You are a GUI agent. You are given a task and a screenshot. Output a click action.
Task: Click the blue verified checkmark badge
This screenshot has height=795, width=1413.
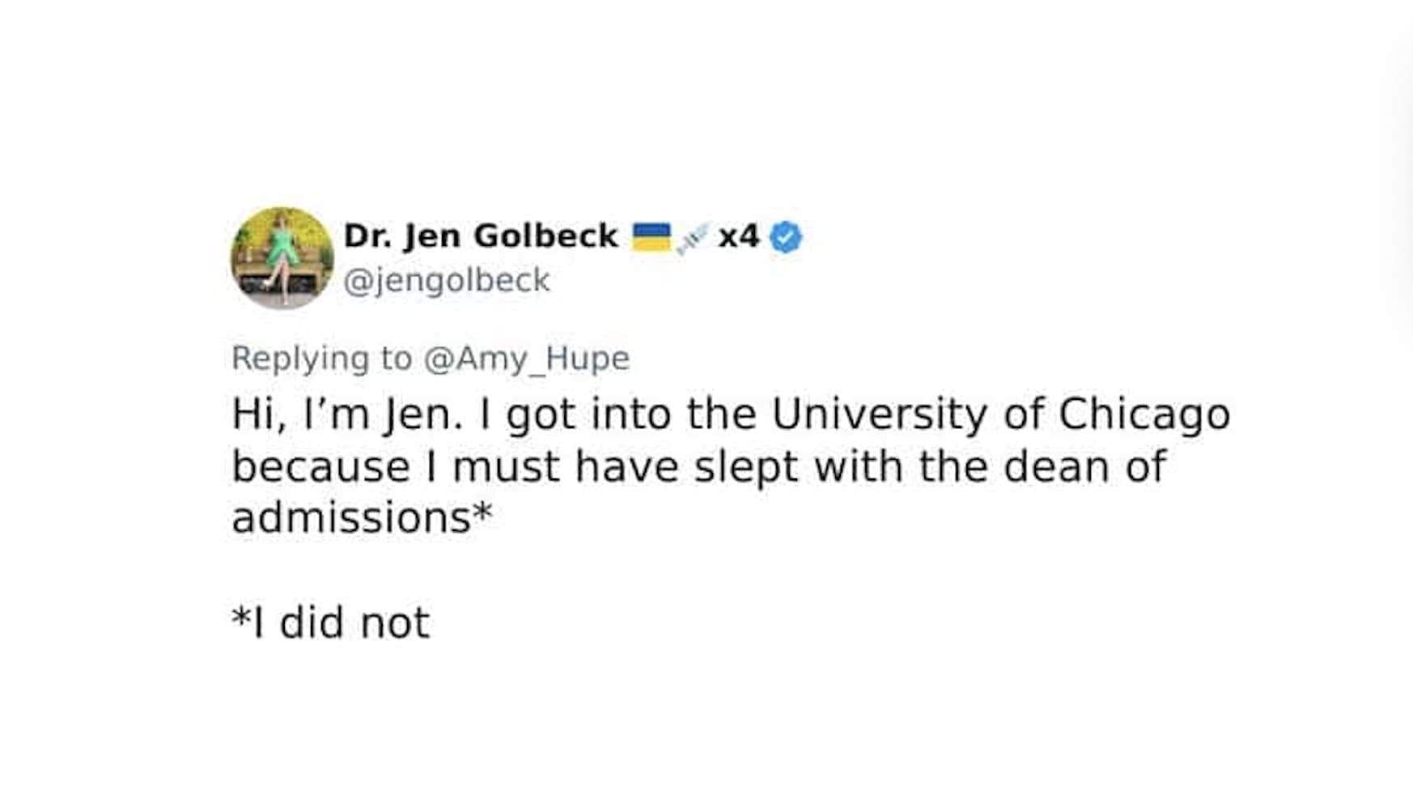pos(786,237)
